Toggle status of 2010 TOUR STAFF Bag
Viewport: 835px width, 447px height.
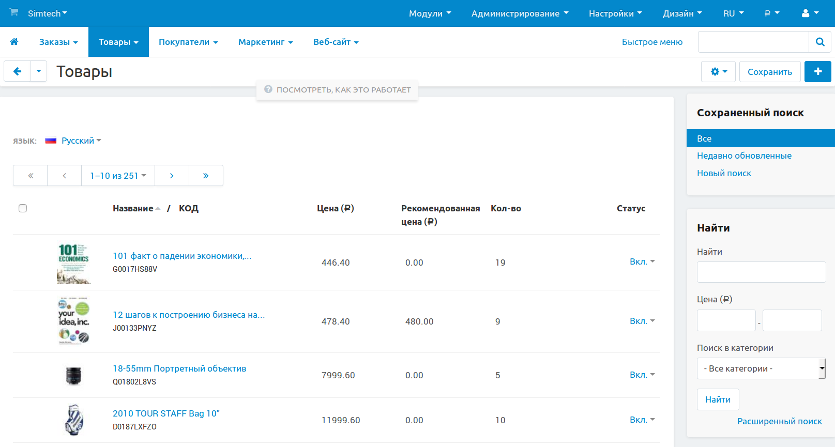click(x=642, y=420)
